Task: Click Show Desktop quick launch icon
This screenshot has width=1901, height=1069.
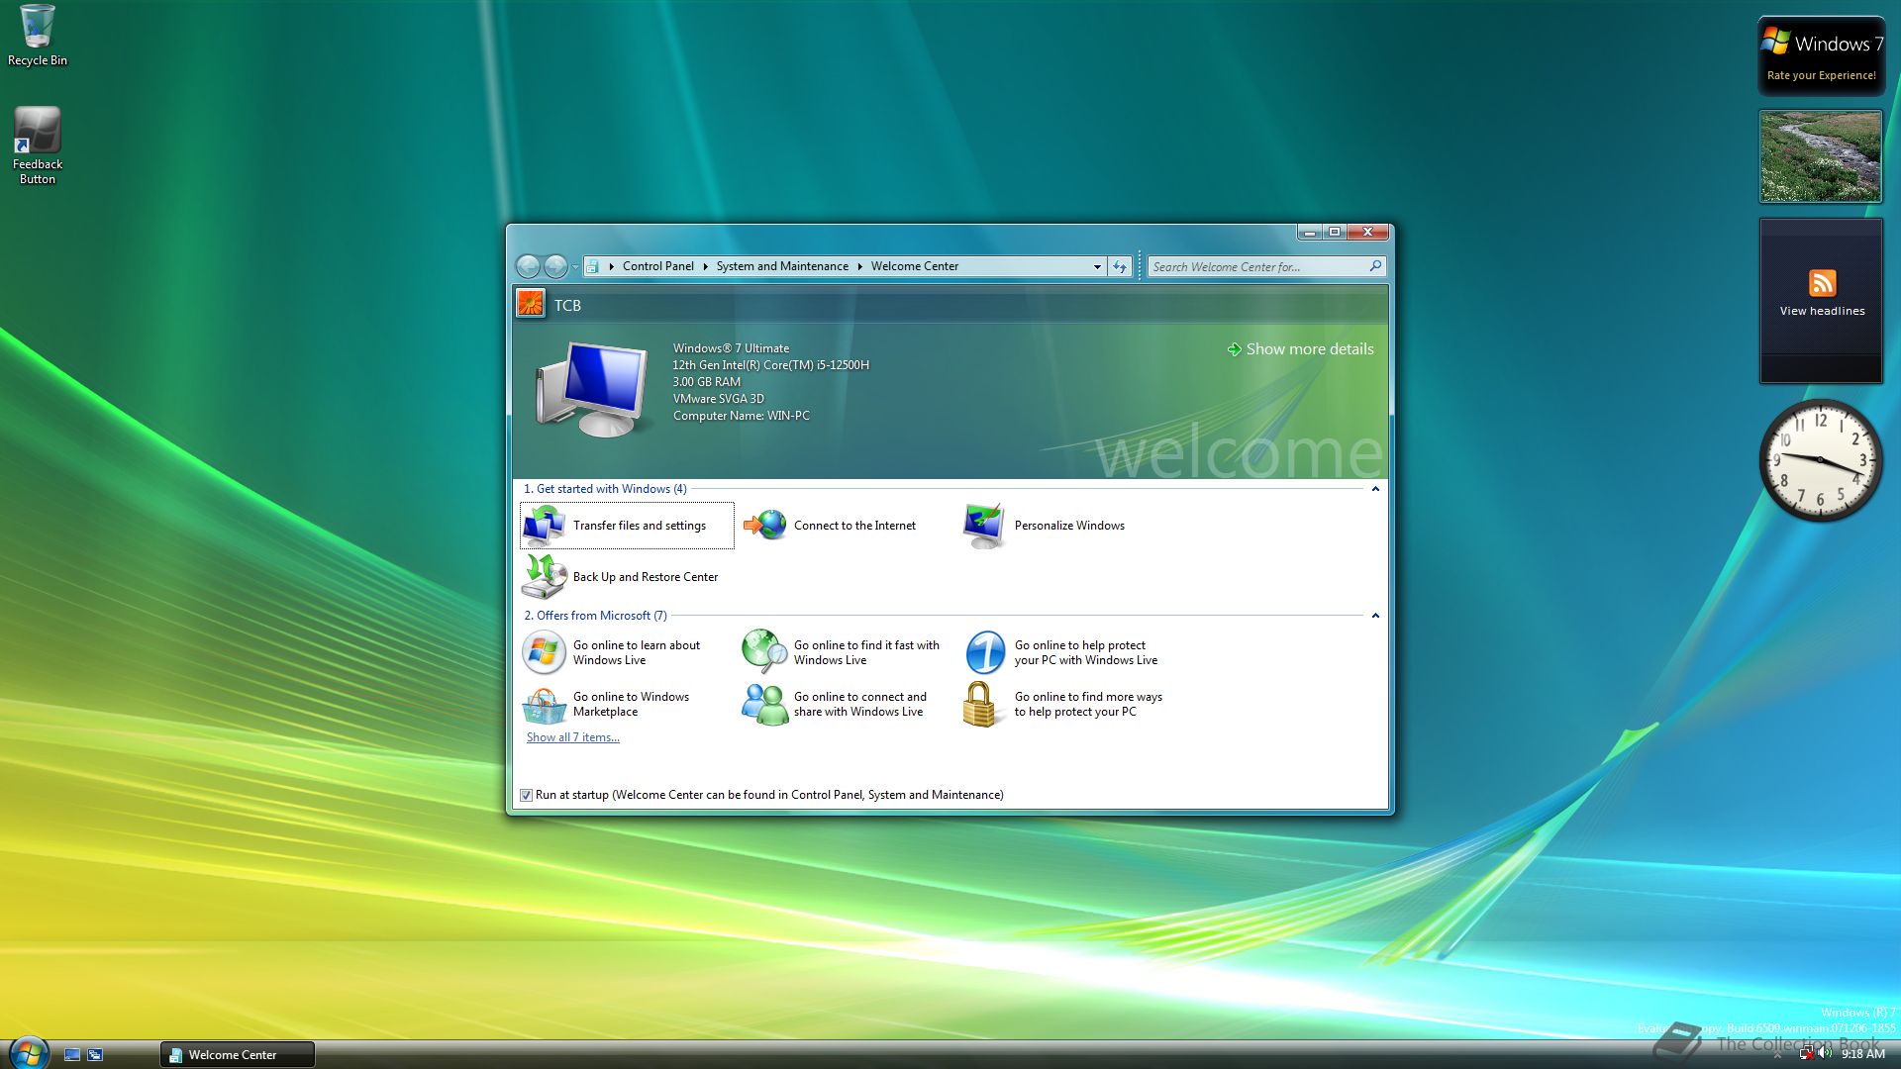Action: click(72, 1055)
